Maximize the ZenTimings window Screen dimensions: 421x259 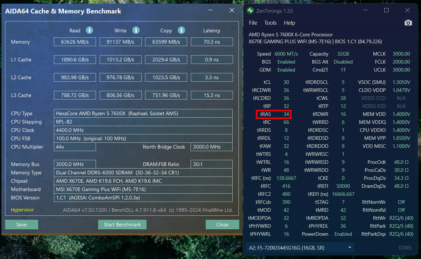coord(386,11)
